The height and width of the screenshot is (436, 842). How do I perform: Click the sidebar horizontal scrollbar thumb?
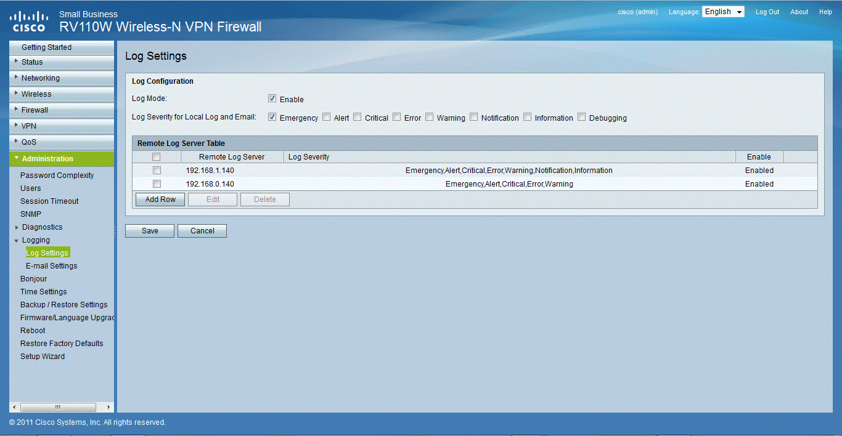58,407
